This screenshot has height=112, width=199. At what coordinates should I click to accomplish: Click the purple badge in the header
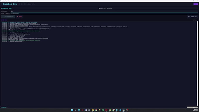click(195, 4)
